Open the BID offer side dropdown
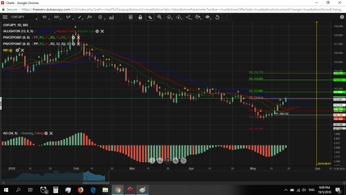The image size is (346, 195). (57, 17)
